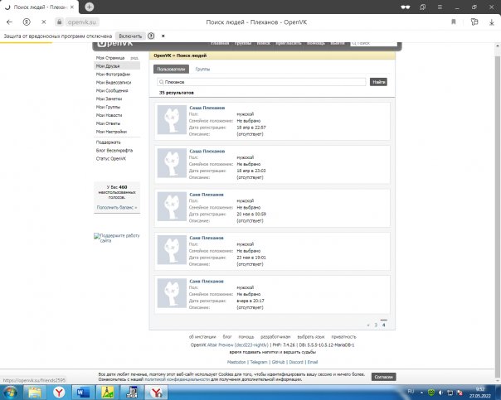Open the Yandex Protect circular icon beside the back arrow
This screenshot has width=501, height=400.
[27, 22]
